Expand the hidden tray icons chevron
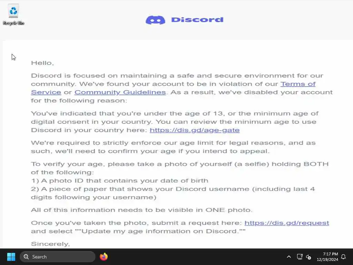Viewport: 353px width, 265px height. pos(289,257)
